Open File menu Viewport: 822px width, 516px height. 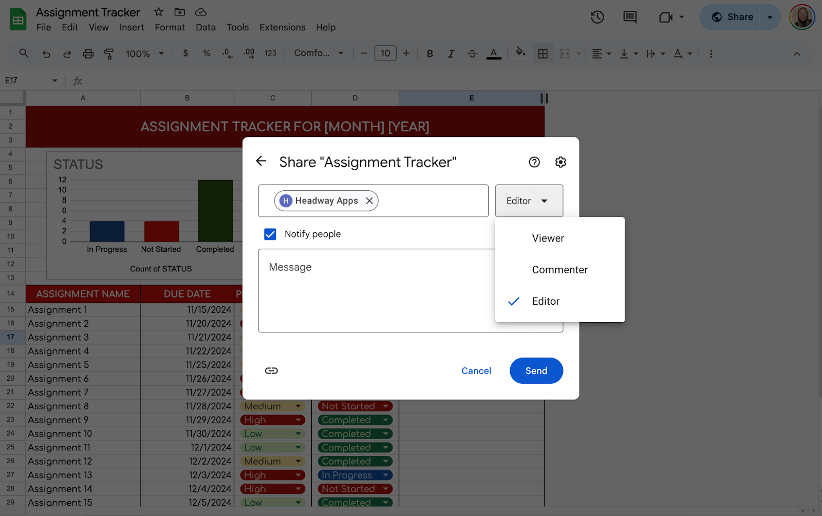44,27
